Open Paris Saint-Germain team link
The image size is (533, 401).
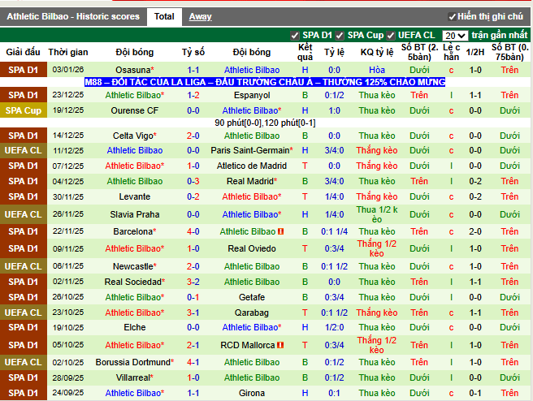252,150
